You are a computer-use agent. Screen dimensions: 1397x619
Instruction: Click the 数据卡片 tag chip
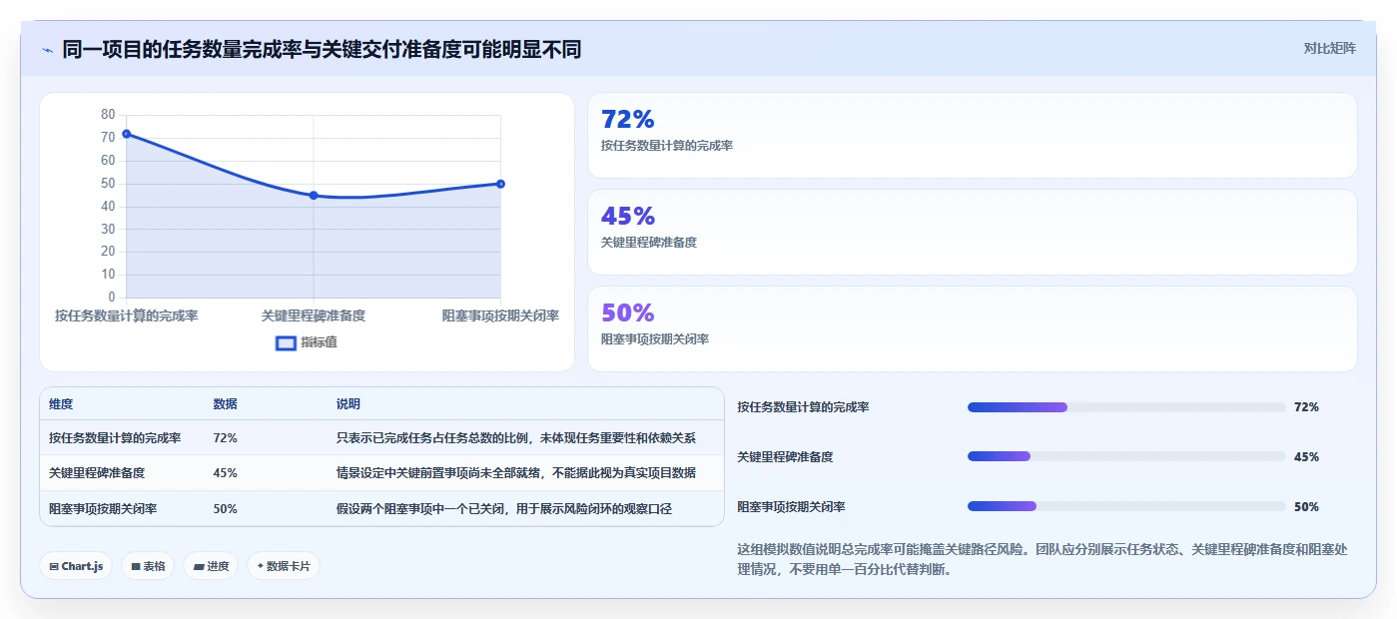click(284, 566)
